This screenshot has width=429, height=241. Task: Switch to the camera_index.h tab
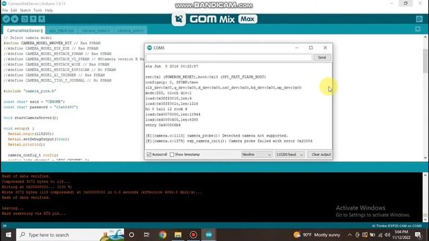click(x=95, y=30)
